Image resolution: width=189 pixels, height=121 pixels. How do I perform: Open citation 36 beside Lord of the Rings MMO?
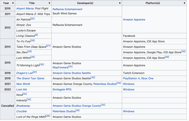point(48,116)
